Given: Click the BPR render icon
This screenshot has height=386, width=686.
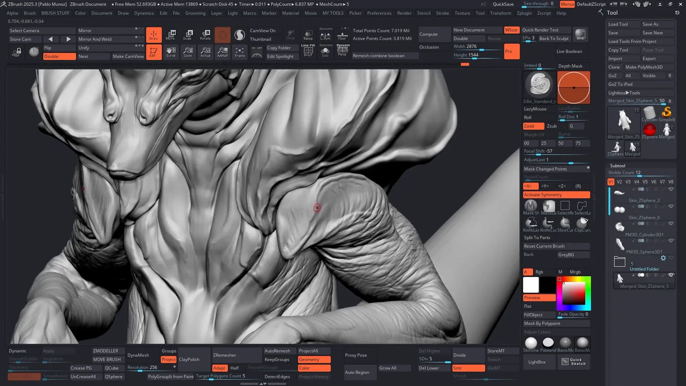Looking at the screenshot, I should click(581, 34).
